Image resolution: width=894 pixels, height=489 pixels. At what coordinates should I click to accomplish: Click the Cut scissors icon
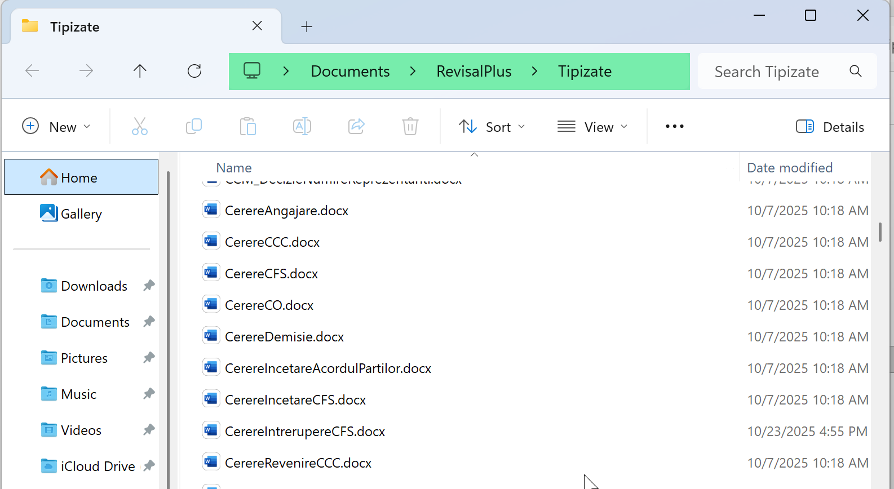tap(139, 127)
